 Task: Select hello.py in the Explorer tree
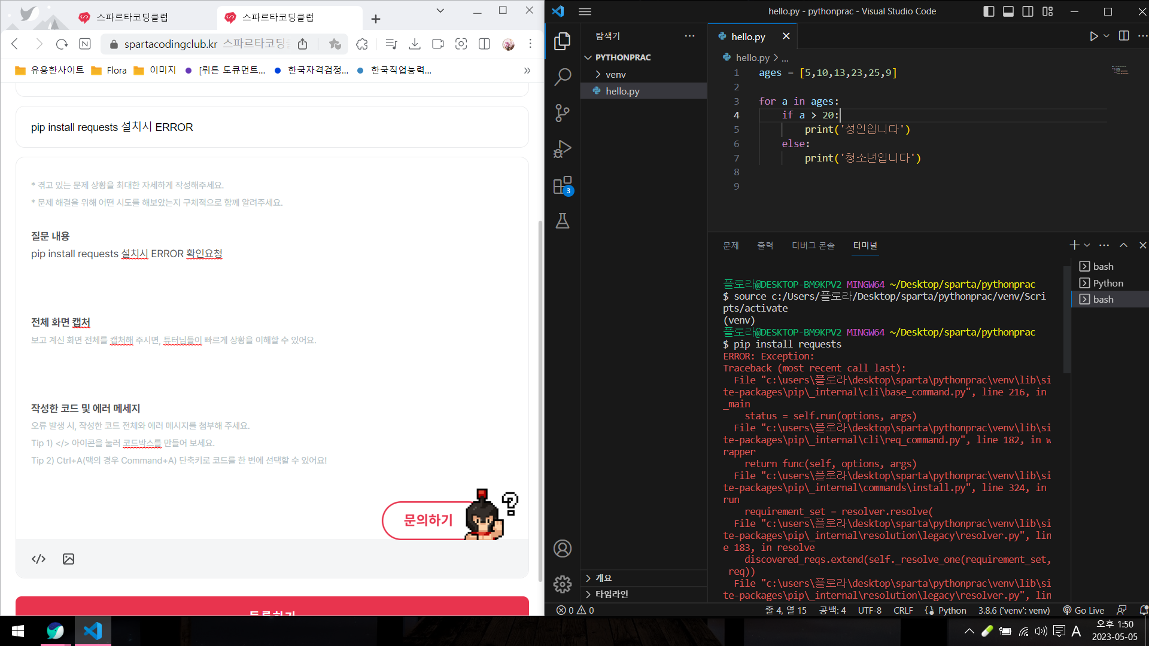[644, 91]
